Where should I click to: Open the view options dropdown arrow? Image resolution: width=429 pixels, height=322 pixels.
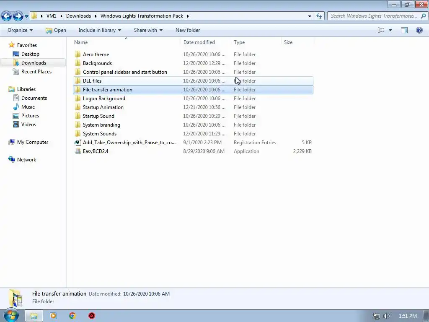390,30
